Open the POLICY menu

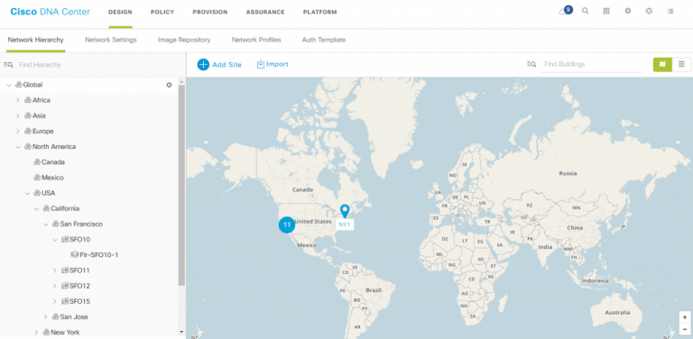click(x=162, y=12)
